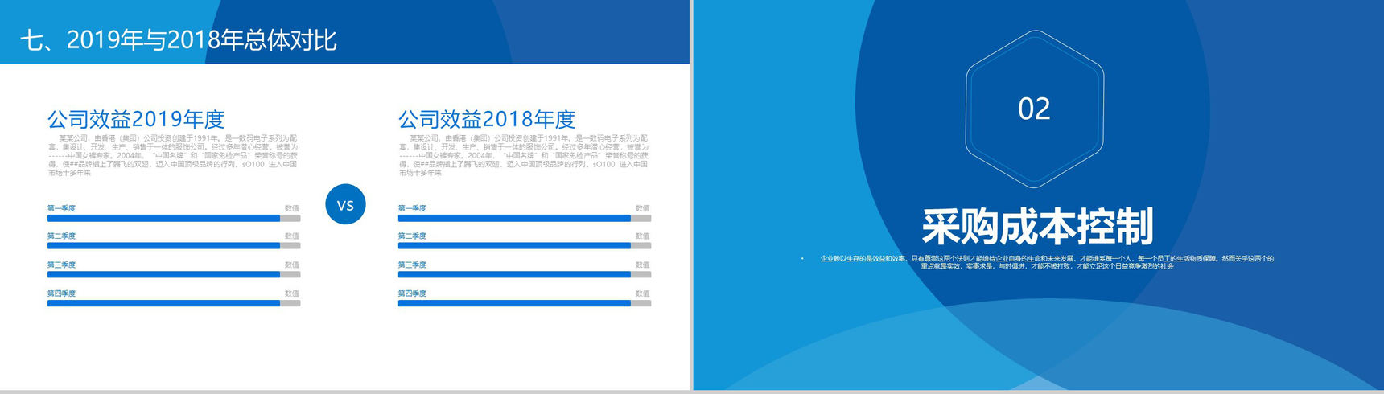
Task: Click the 第三季度 label in 2018 column
Action: pyautogui.click(x=413, y=265)
